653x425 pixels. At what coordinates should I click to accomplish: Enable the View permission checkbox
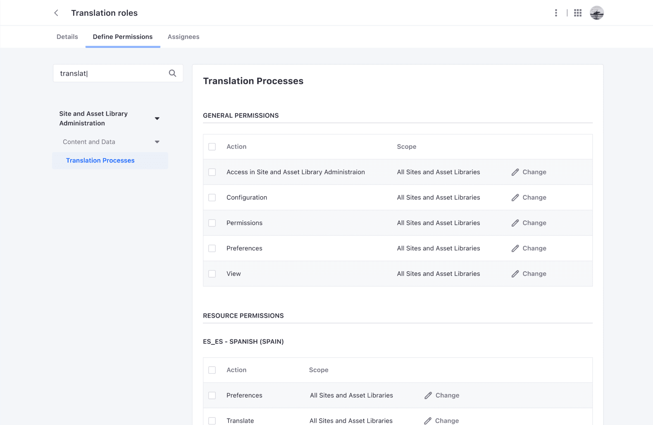212,274
